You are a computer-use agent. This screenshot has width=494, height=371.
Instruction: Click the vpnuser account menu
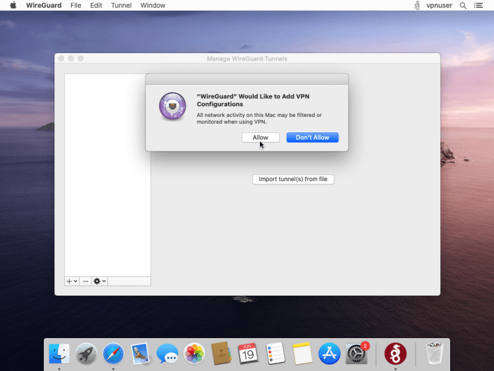(x=439, y=6)
